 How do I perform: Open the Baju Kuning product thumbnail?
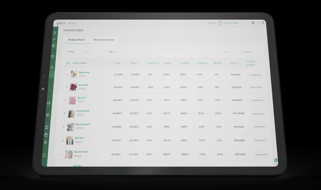[74, 74]
